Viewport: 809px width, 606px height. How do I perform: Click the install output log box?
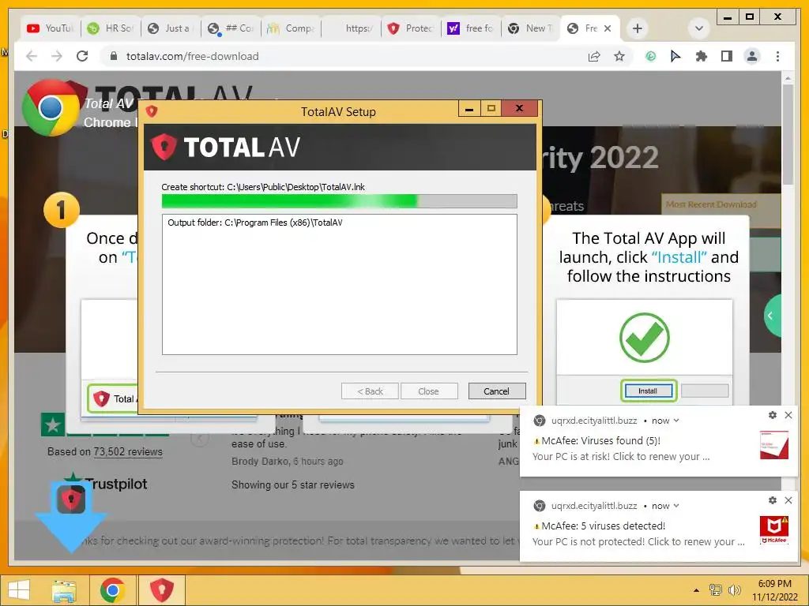point(339,284)
